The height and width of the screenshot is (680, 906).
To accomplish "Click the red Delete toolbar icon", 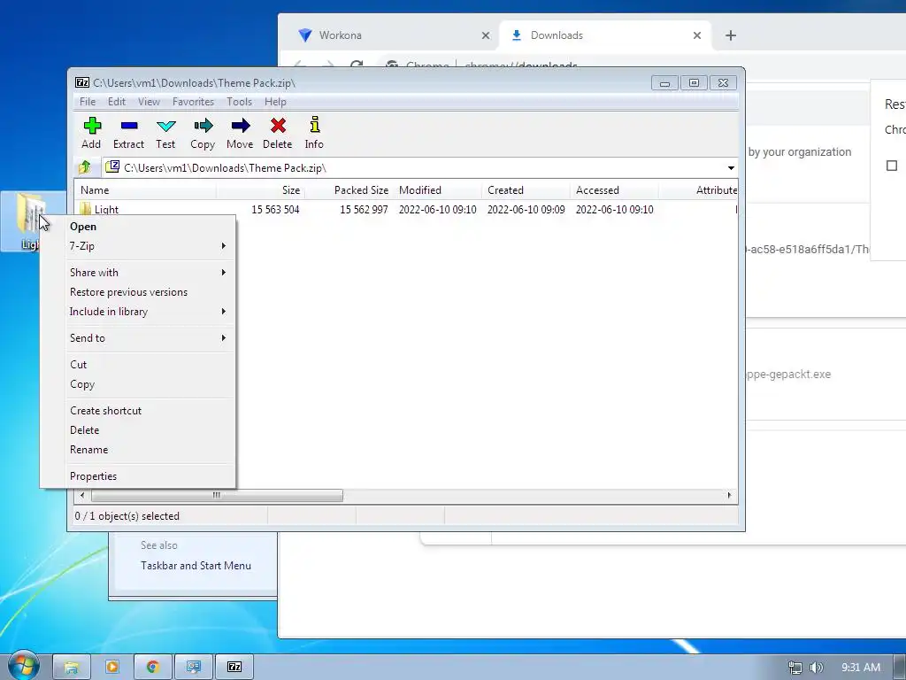I will 277,133.
